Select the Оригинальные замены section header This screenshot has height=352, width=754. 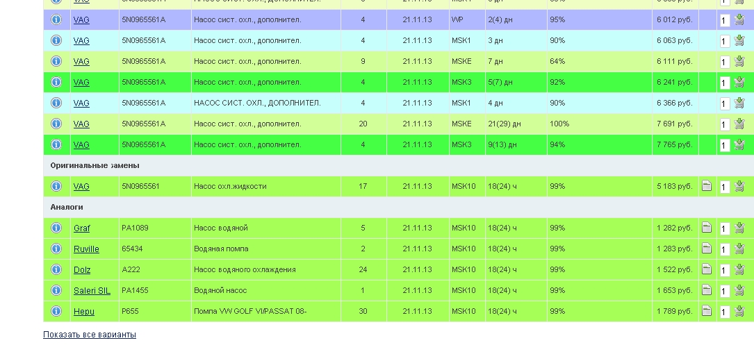coord(95,165)
